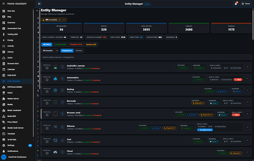Open ESPHome Builder icon

pos(4,87)
